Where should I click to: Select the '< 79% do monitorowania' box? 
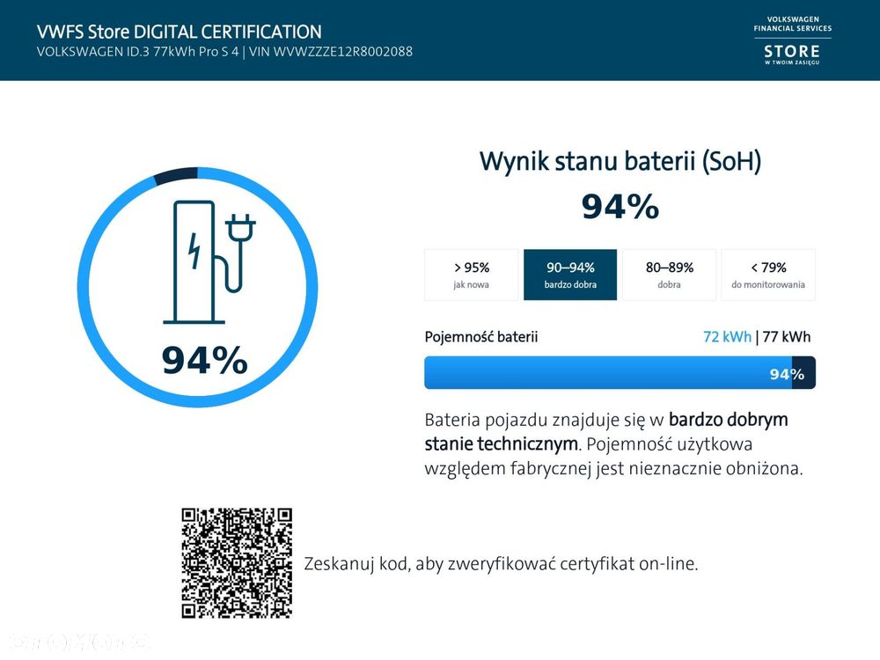tap(767, 275)
